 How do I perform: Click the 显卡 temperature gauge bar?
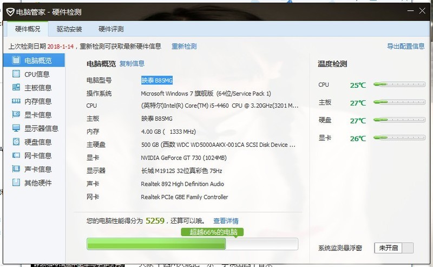[399, 138]
